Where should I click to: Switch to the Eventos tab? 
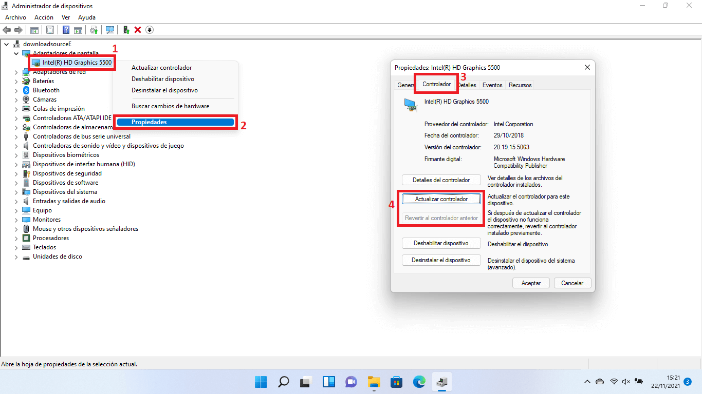pos(492,85)
